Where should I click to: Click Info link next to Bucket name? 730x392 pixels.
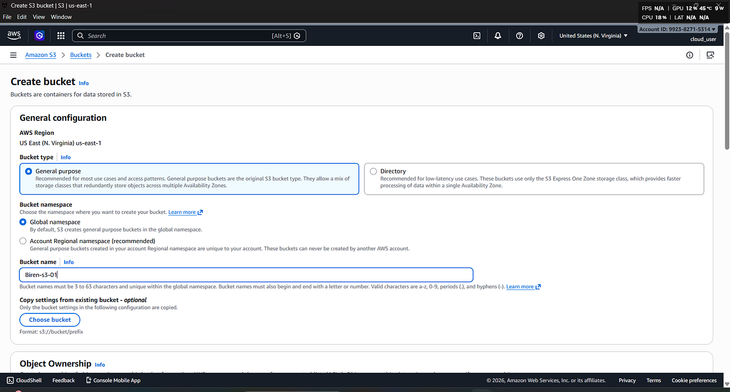69,262
